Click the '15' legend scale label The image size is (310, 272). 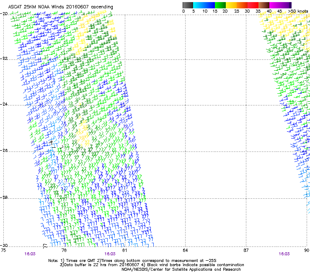pos(215,11)
